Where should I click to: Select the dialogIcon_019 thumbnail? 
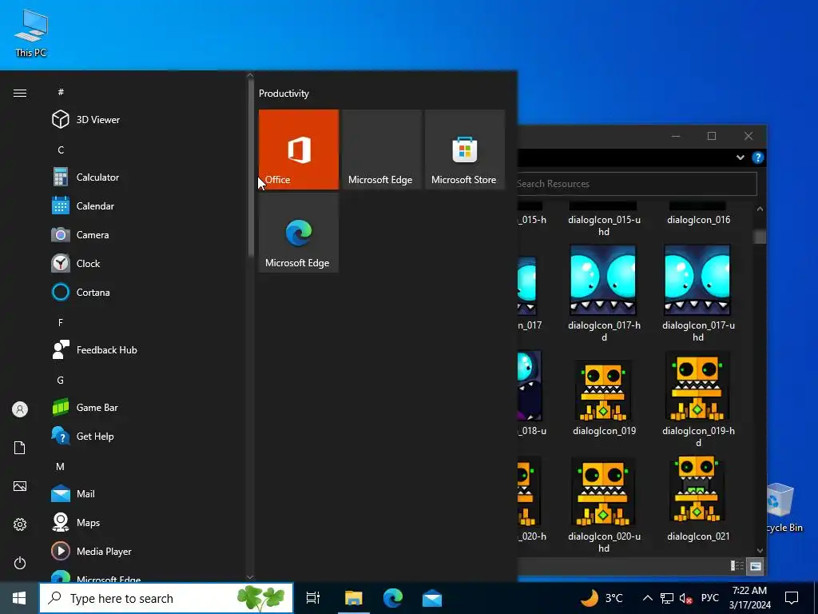coord(603,389)
